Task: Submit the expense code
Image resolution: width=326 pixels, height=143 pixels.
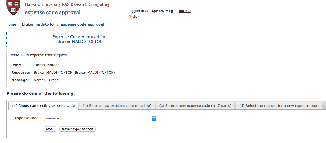Action: pos(77,129)
